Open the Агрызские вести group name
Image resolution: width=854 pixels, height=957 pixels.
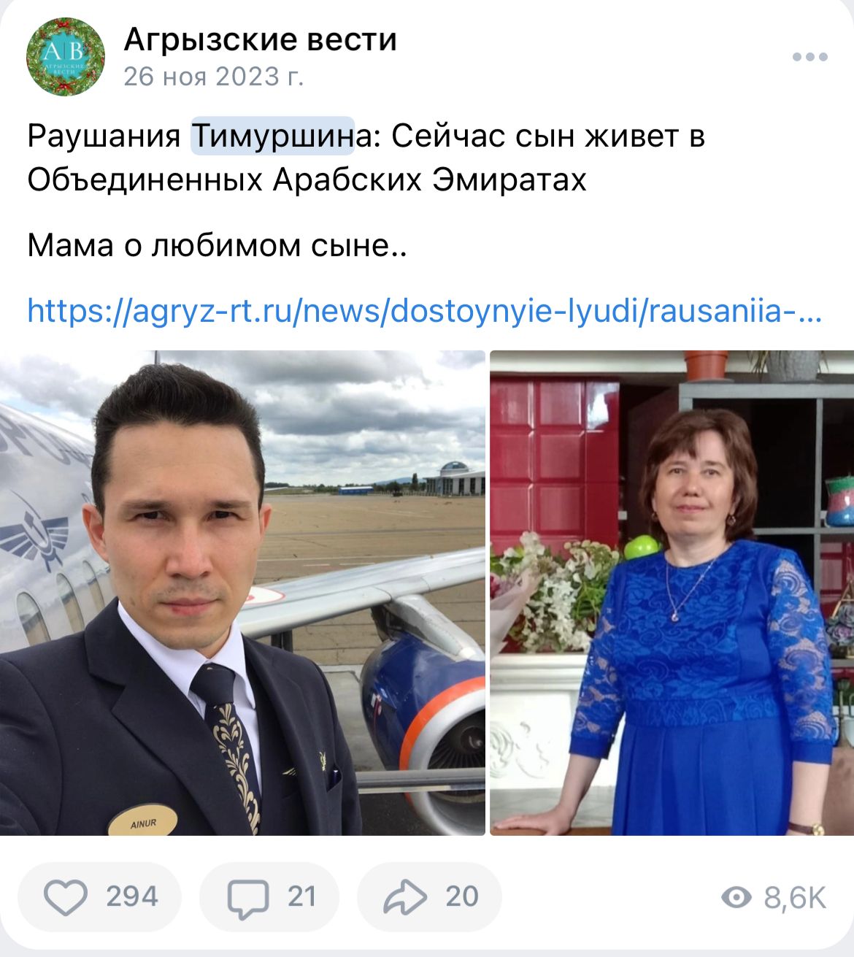pos(261,39)
